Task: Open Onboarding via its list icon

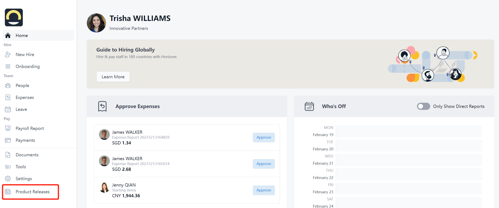Action: [8, 66]
